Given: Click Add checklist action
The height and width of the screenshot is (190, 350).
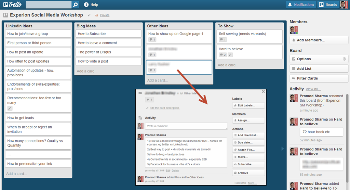Looking at the screenshot, I should coord(248,135).
